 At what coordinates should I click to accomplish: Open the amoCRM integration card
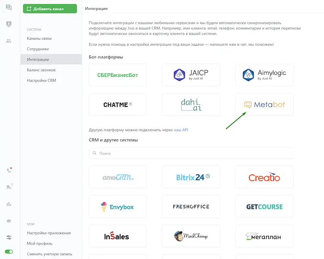pos(118,177)
